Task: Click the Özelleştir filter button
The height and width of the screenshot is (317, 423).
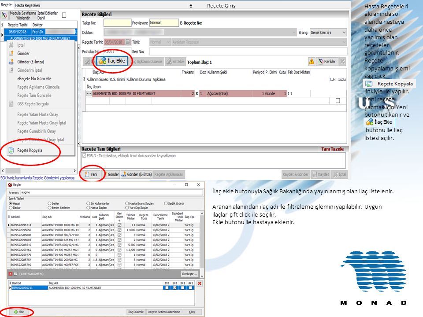Action: pos(189,274)
